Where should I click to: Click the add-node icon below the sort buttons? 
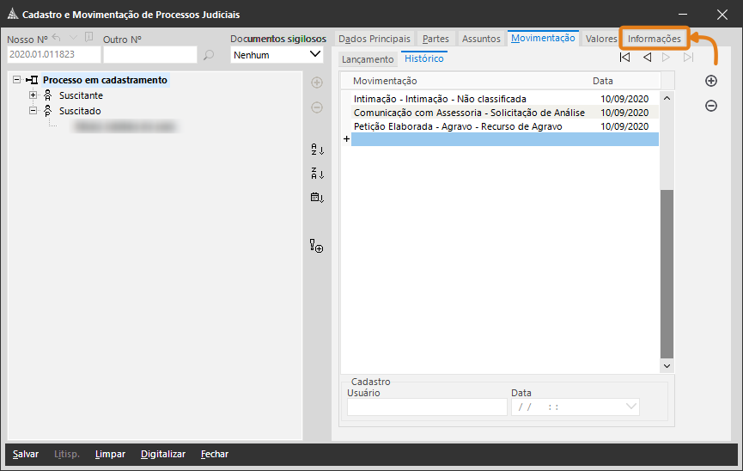tap(317, 247)
